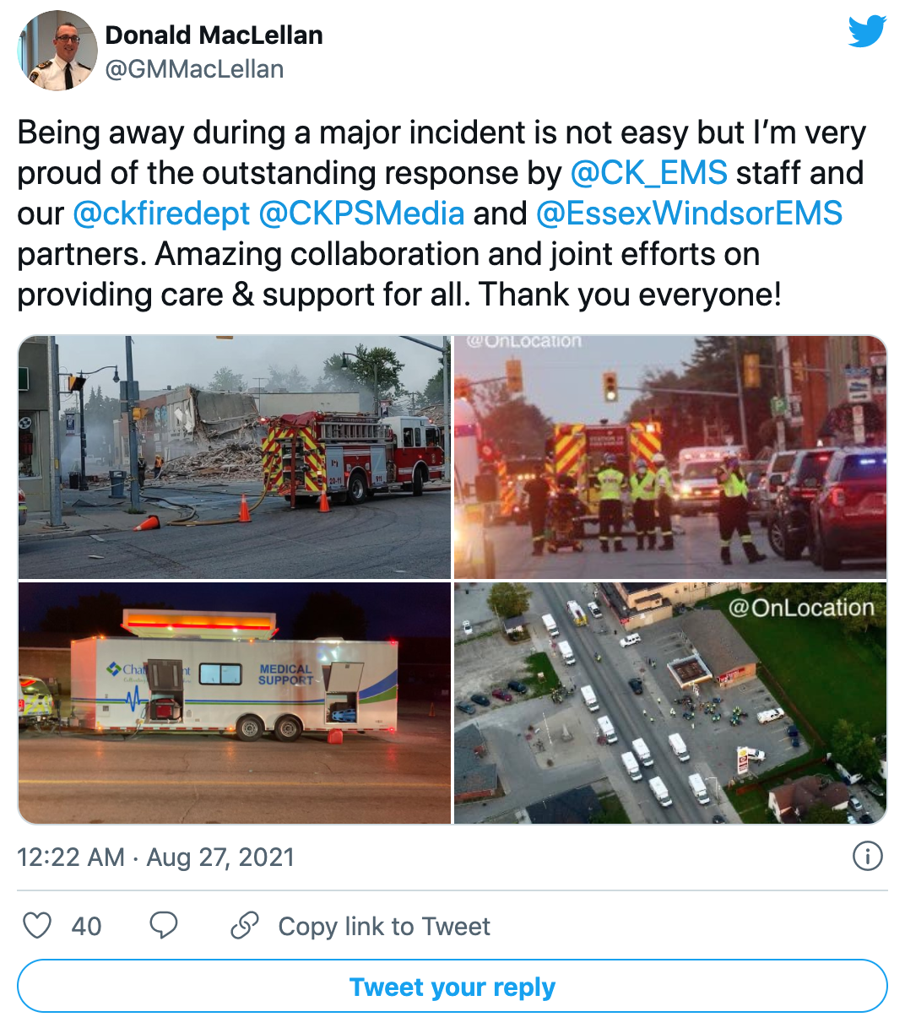Click the Twitter bird logo

(x=867, y=31)
